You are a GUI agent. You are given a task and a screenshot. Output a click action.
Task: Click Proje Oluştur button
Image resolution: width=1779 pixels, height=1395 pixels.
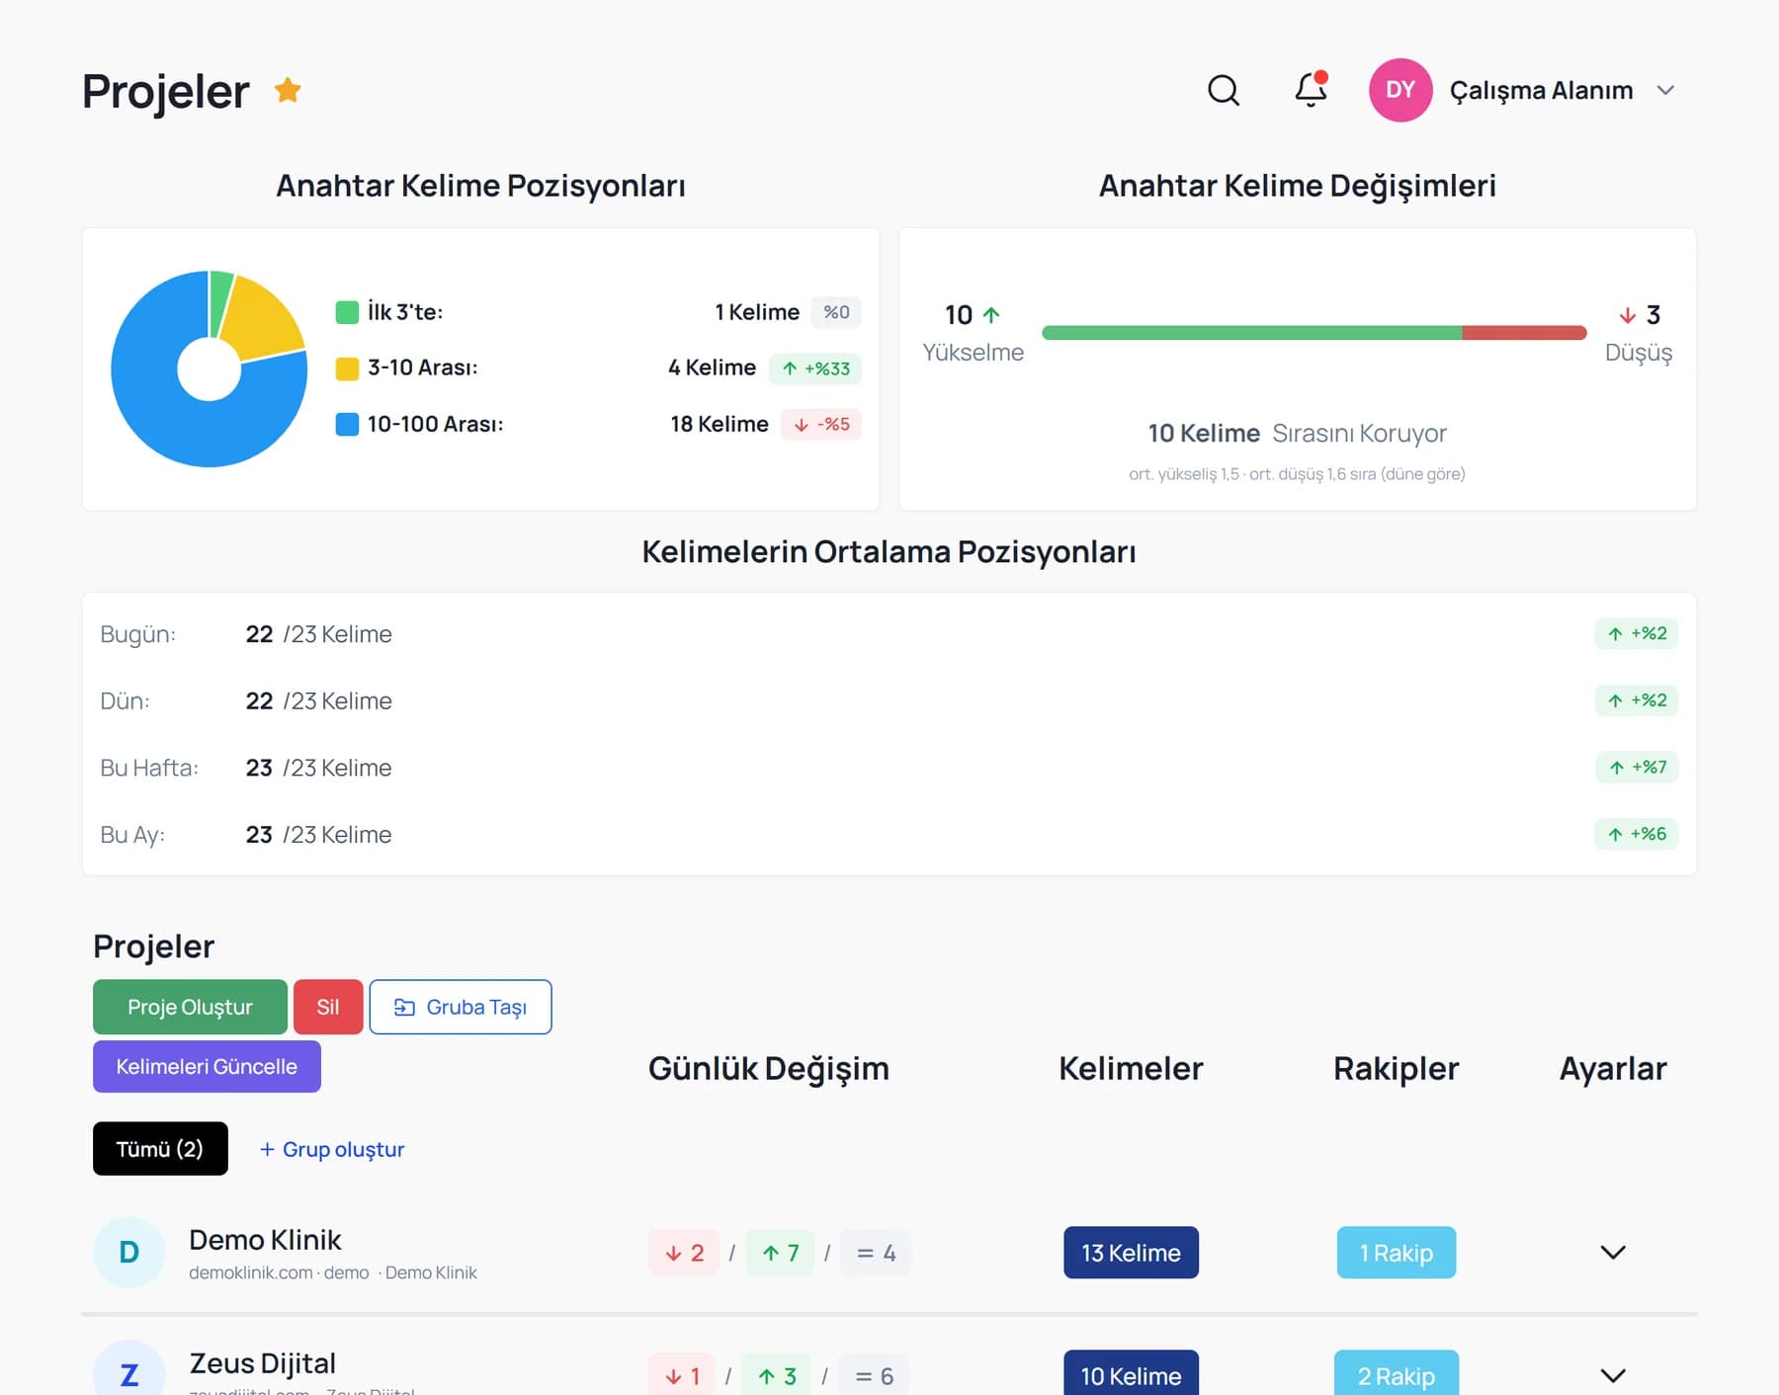pos(190,1007)
